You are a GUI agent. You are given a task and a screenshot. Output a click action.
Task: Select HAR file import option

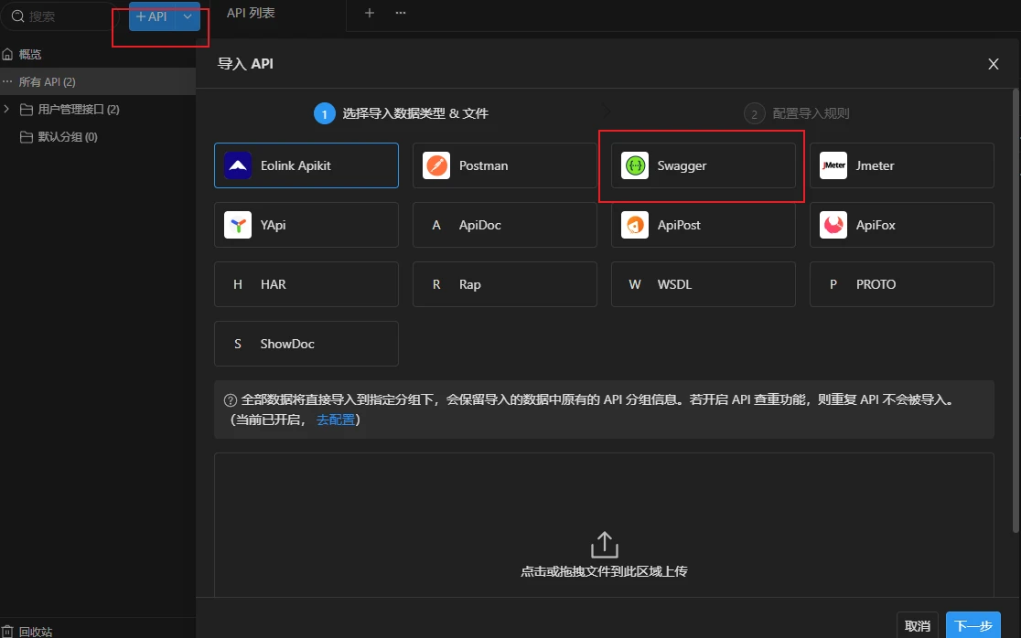[306, 284]
